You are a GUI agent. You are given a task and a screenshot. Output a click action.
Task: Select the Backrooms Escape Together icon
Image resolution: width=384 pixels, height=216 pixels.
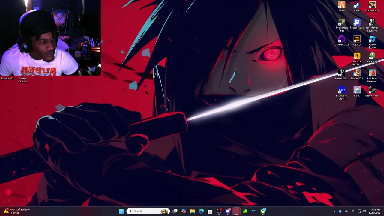(342, 94)
